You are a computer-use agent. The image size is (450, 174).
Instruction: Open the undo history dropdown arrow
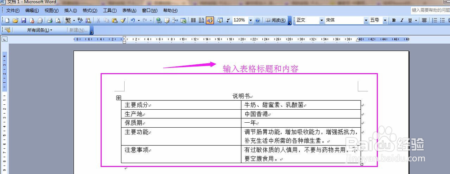[139, 20]
